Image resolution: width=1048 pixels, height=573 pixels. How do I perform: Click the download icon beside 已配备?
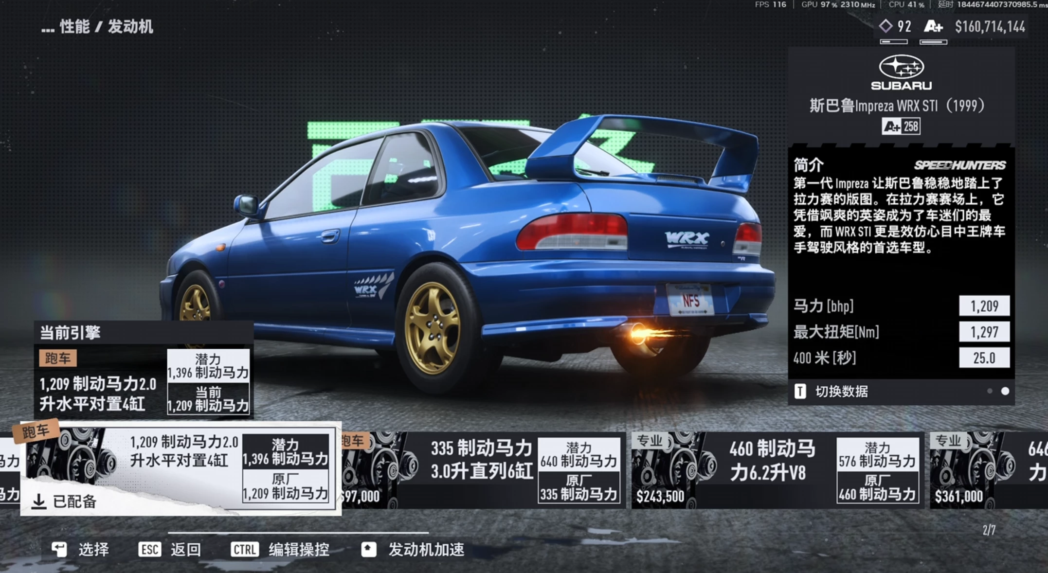39,501
